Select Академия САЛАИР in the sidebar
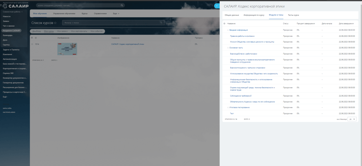Screen dimensions: 362x166 coord(12,31)
